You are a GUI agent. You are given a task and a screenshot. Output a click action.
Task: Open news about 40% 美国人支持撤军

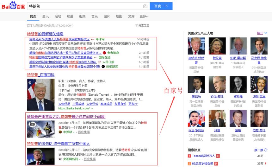[x=59, y=39]
